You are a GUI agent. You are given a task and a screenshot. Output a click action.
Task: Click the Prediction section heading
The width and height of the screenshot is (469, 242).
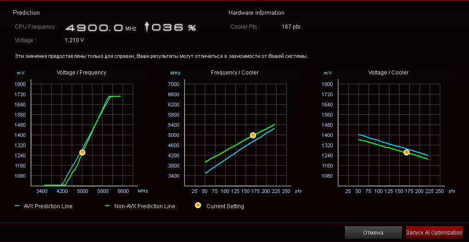(x=26, y=13)
